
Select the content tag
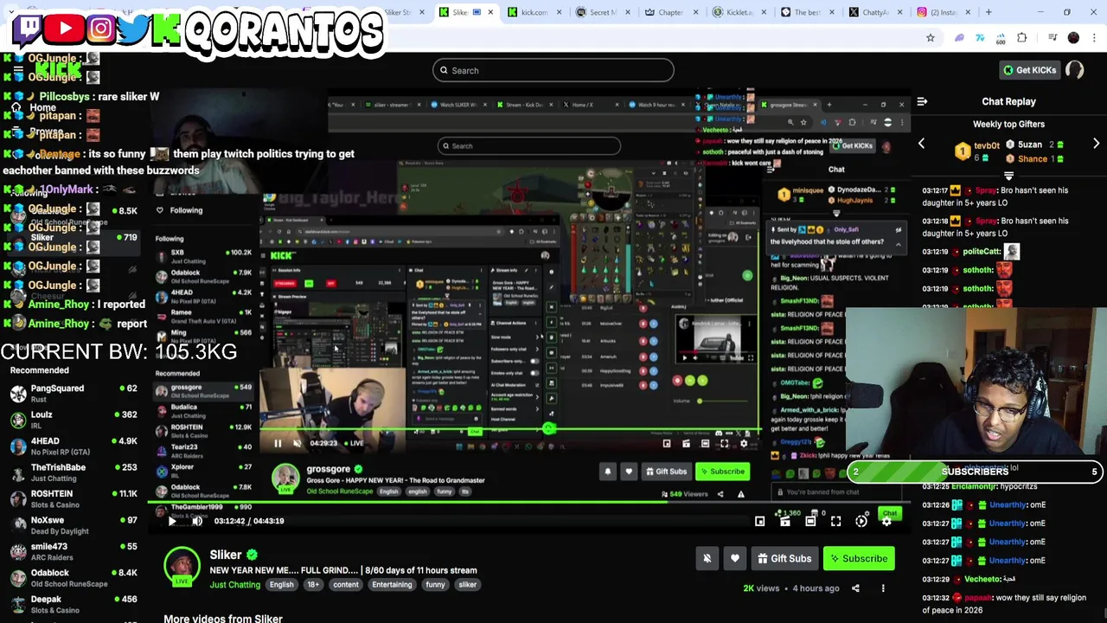[346, 585]
